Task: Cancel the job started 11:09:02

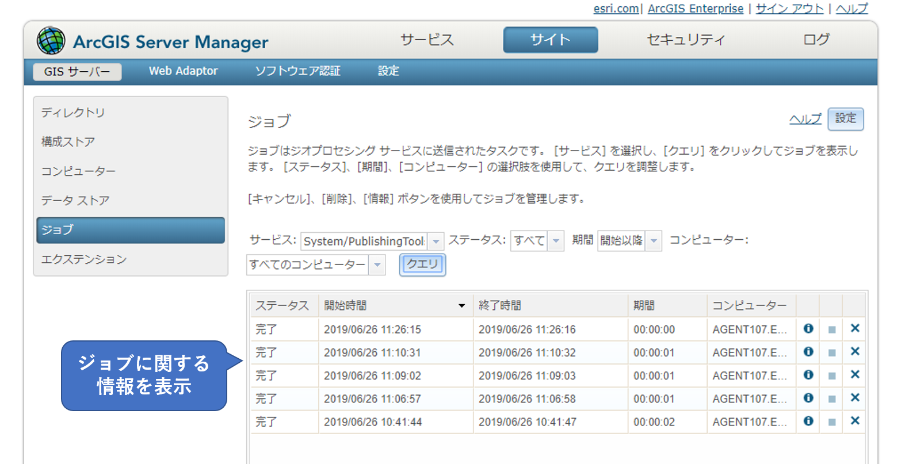Action: 832,375
